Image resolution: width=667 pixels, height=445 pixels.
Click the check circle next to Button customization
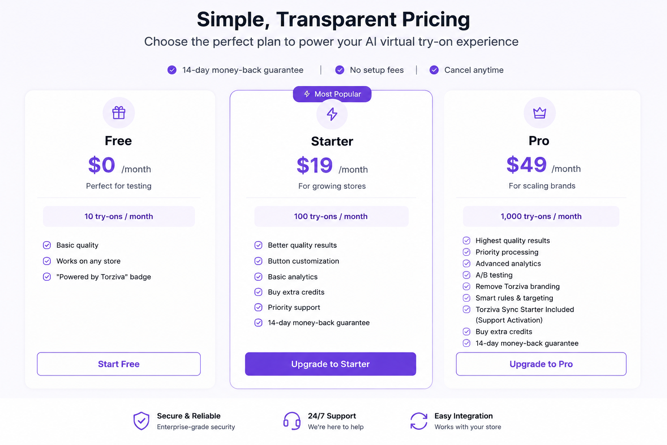pos(258,261)
